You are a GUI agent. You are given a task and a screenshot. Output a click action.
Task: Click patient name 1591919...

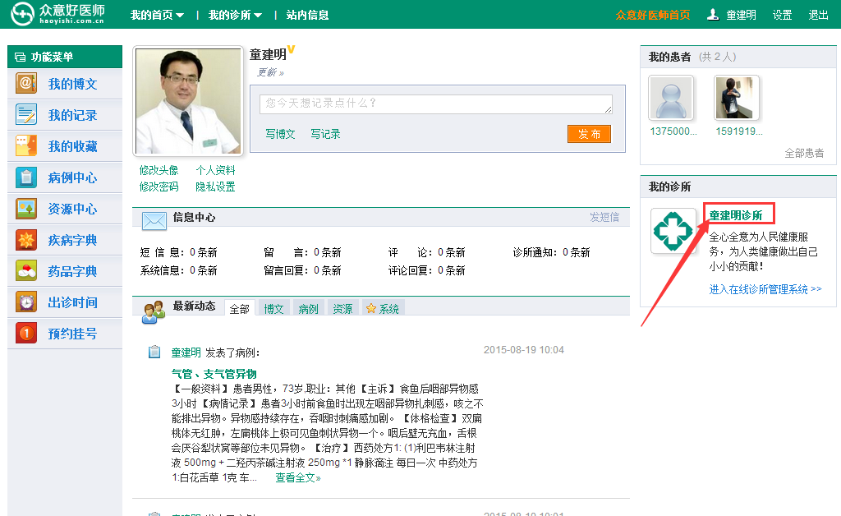[x=739, y=131]
